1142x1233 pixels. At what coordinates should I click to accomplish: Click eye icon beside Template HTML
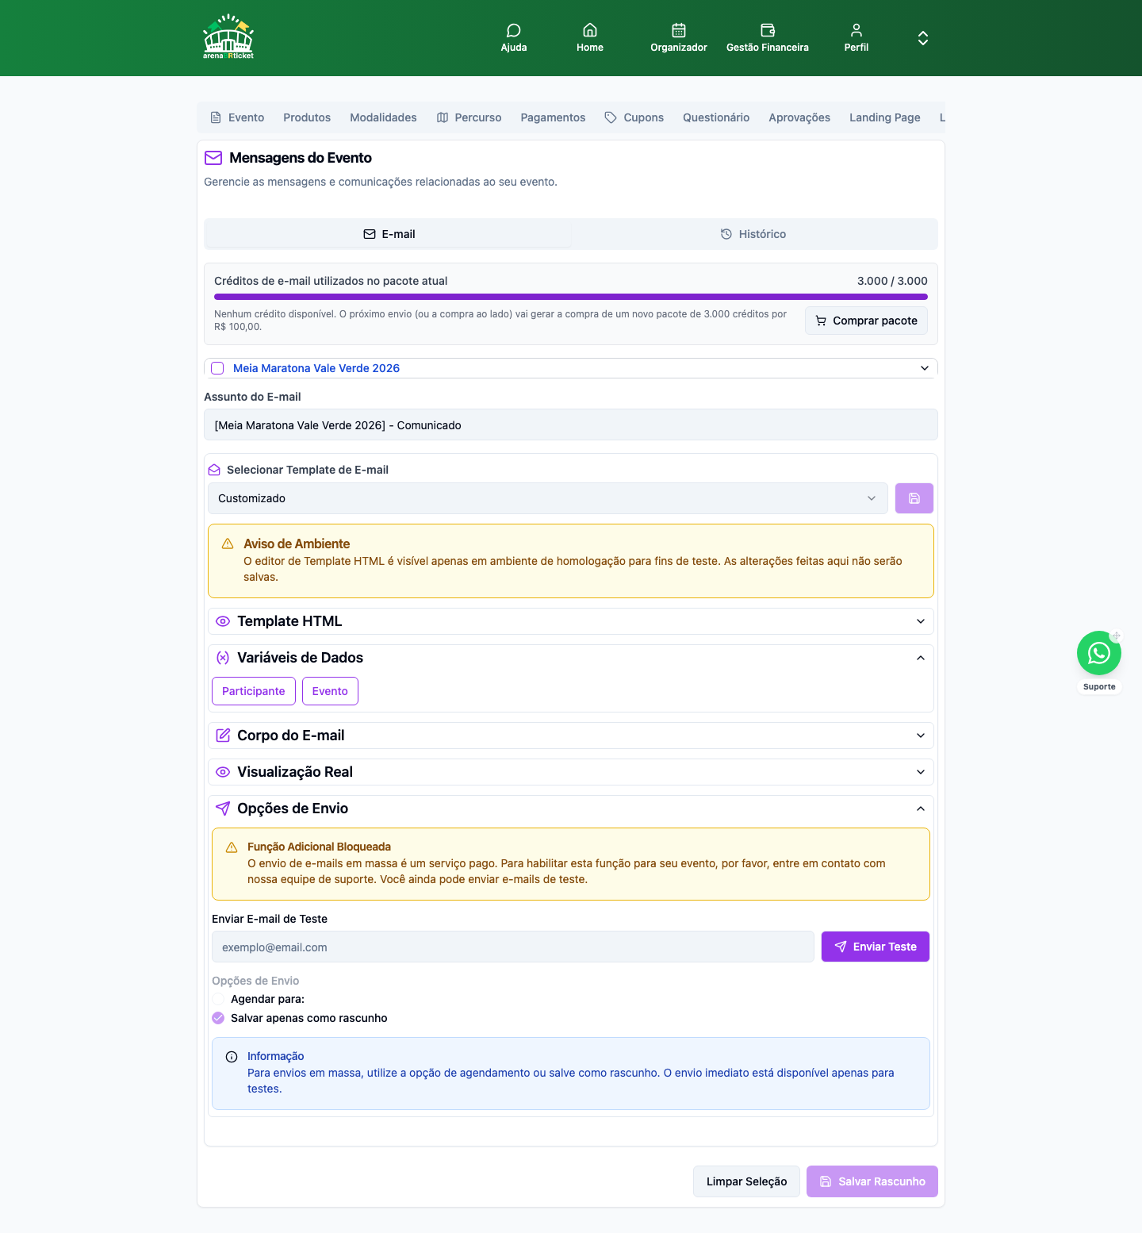[223, 621]
